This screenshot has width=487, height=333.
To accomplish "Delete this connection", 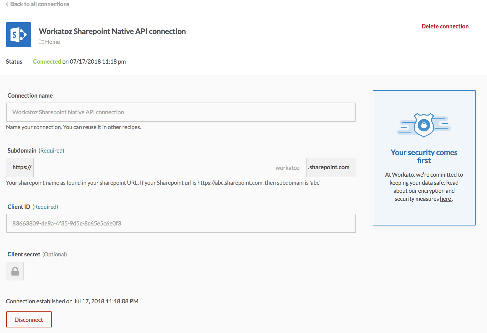I will (x=445, y=27).
